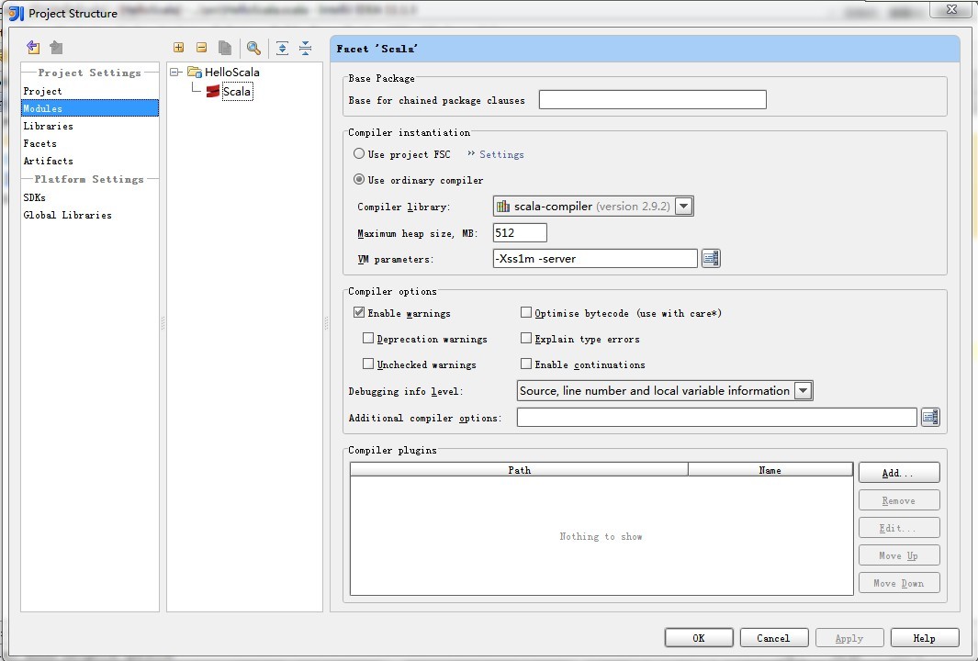The image size is (978, 661).
Task: Click the back navigation arrow icon
Action: 33,48
